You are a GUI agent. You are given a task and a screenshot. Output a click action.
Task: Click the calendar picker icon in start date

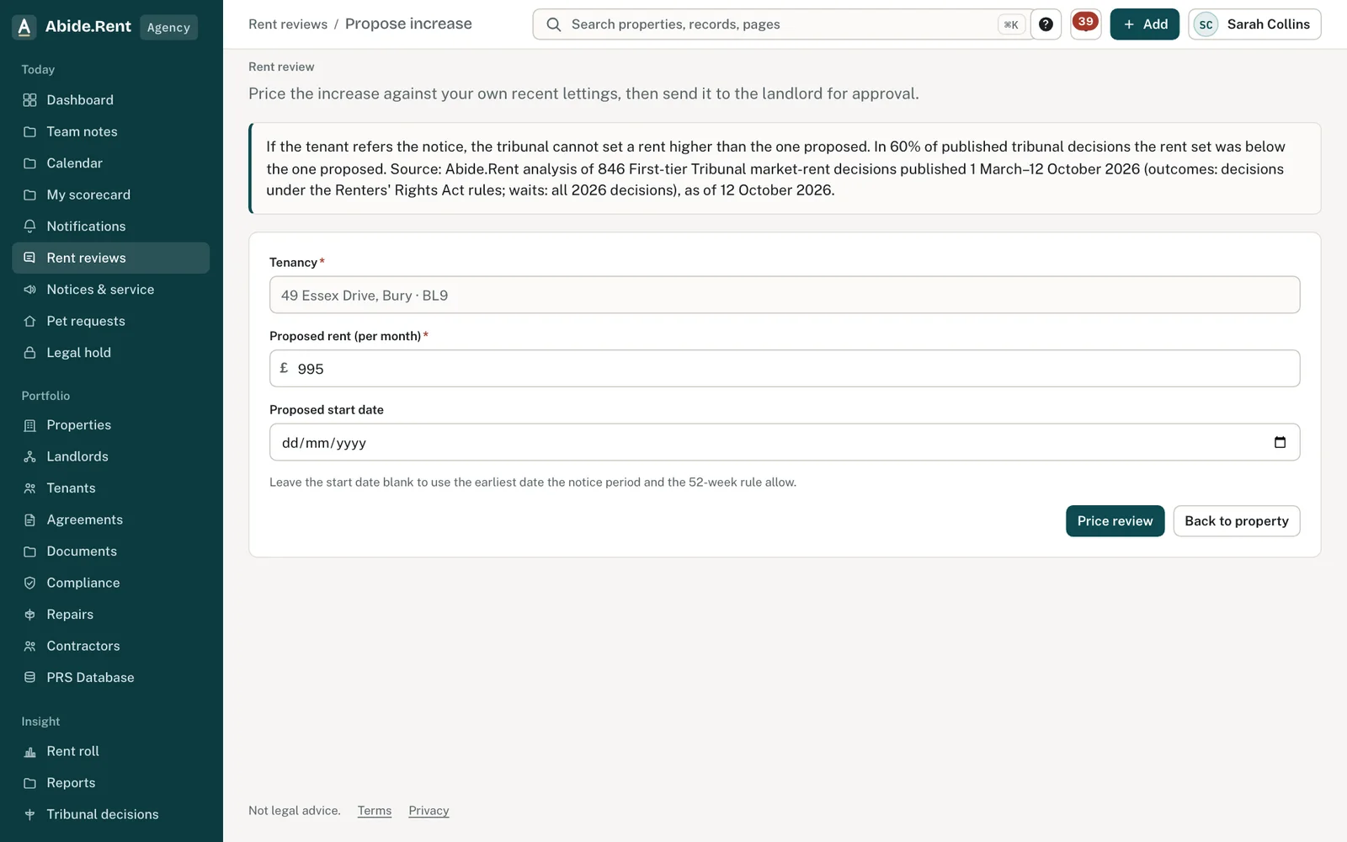click(x=1280, y=442)
